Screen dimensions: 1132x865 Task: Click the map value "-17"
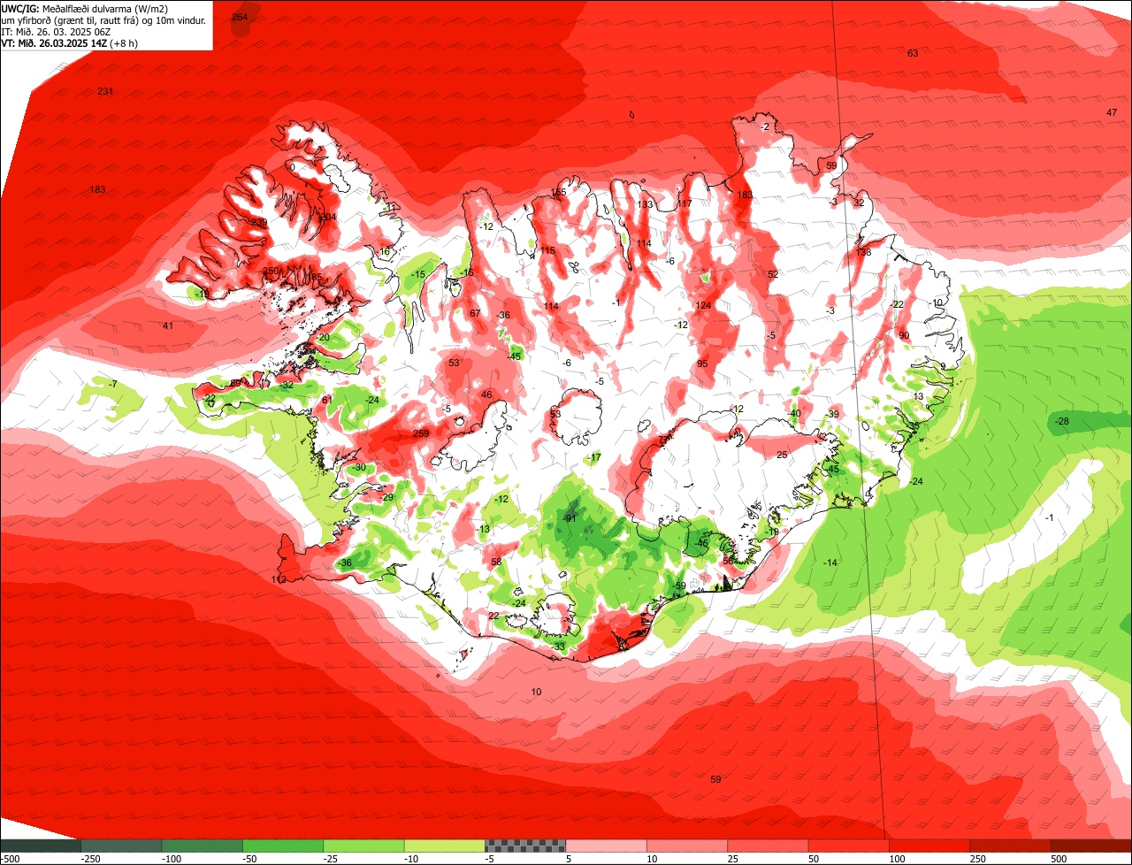click(593, 458)
